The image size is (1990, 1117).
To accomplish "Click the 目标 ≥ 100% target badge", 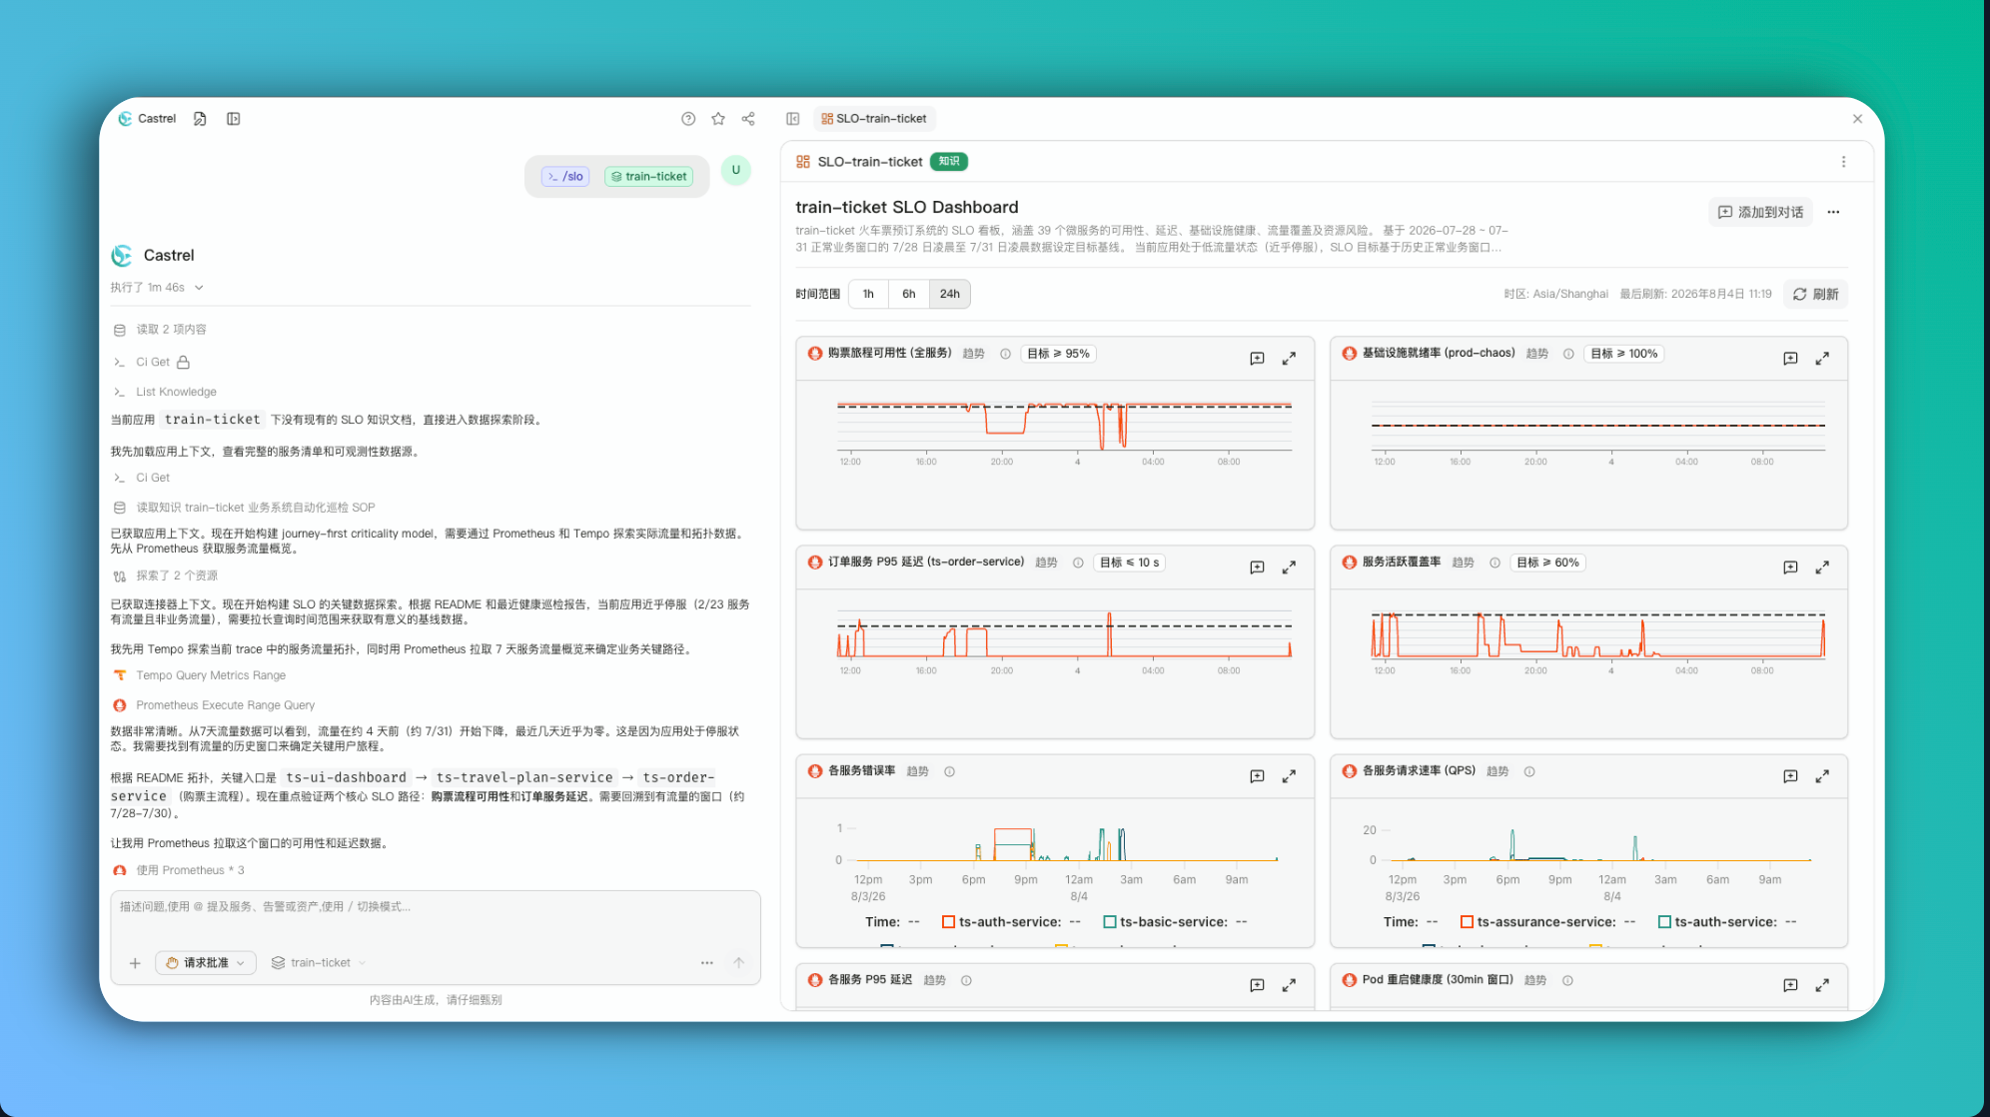I will coord(1624,354).
